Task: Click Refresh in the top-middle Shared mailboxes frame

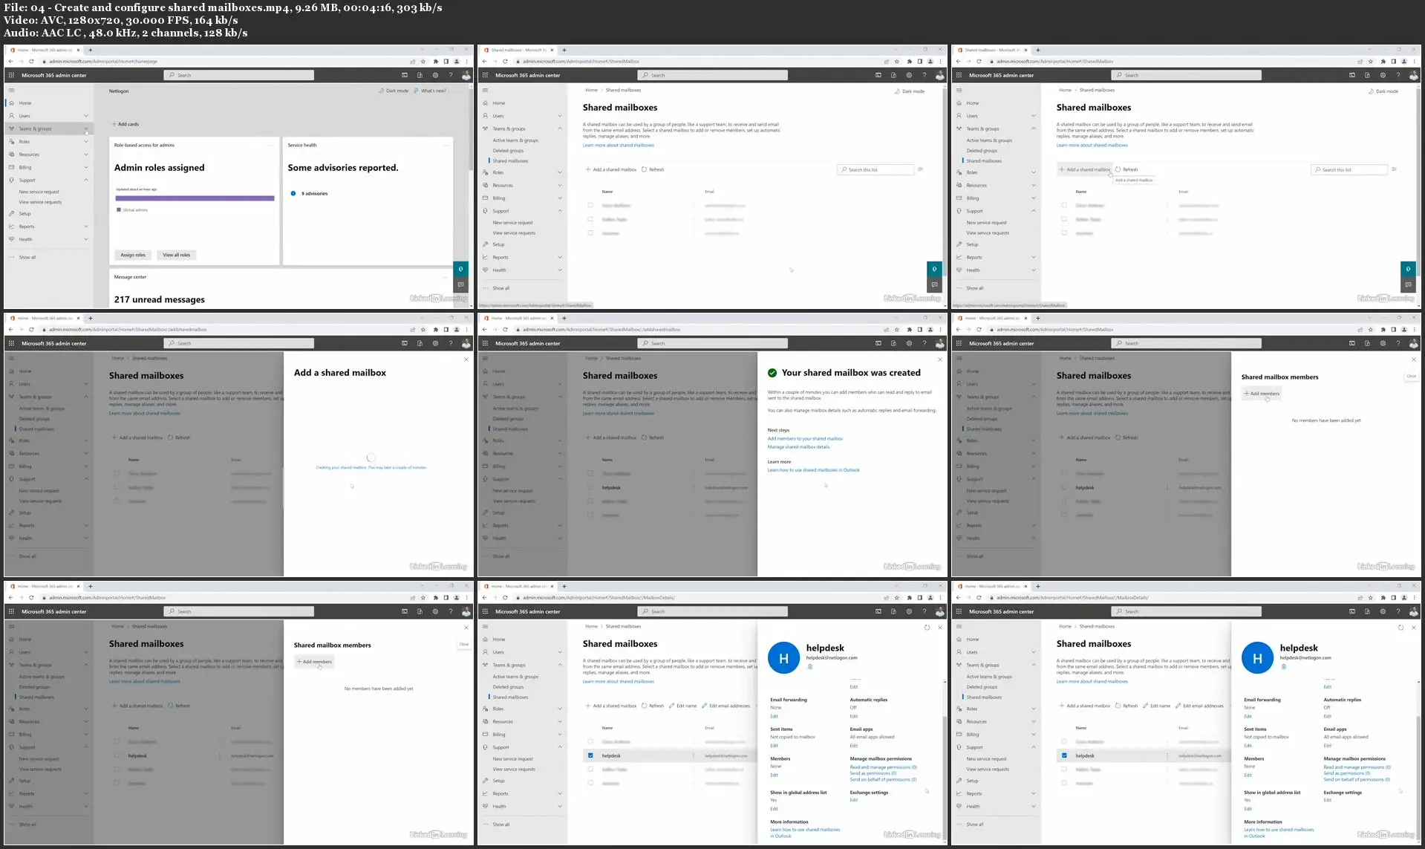Action: [653, 169]
